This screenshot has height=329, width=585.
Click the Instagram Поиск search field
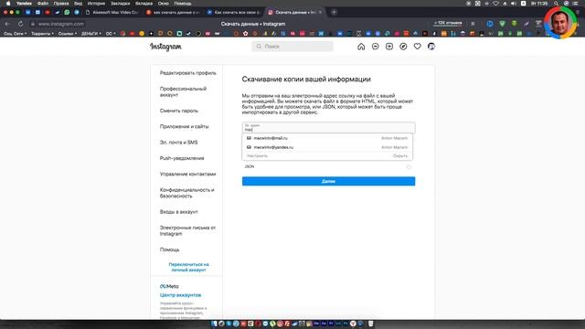[292, 47]
